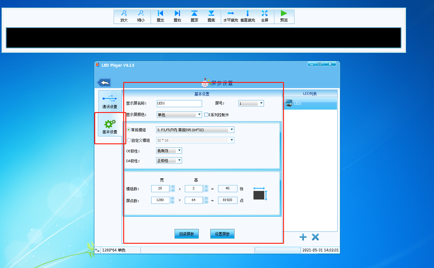Click the 回读屏参 button
The image size is (434, 268).
(187, 234)
